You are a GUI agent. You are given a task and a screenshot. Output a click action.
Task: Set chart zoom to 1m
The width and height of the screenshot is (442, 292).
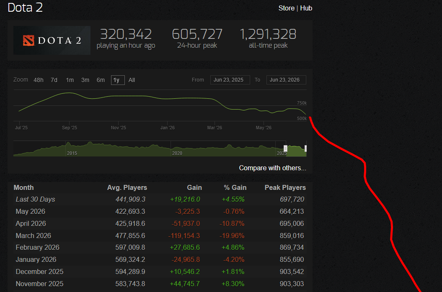70,80
